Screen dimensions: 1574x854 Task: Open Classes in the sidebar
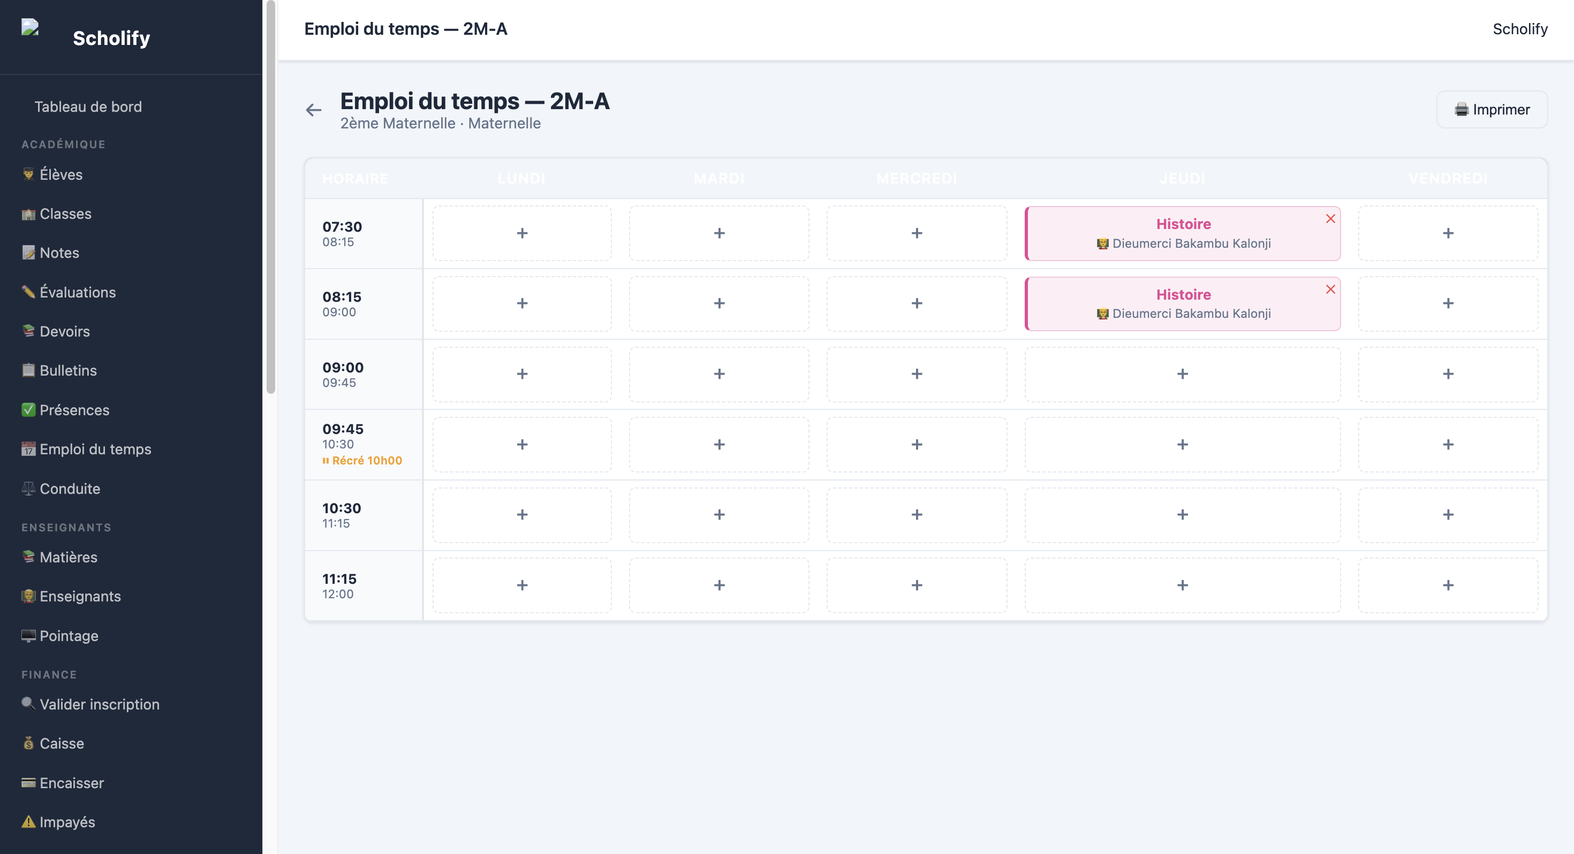[56, 214]
